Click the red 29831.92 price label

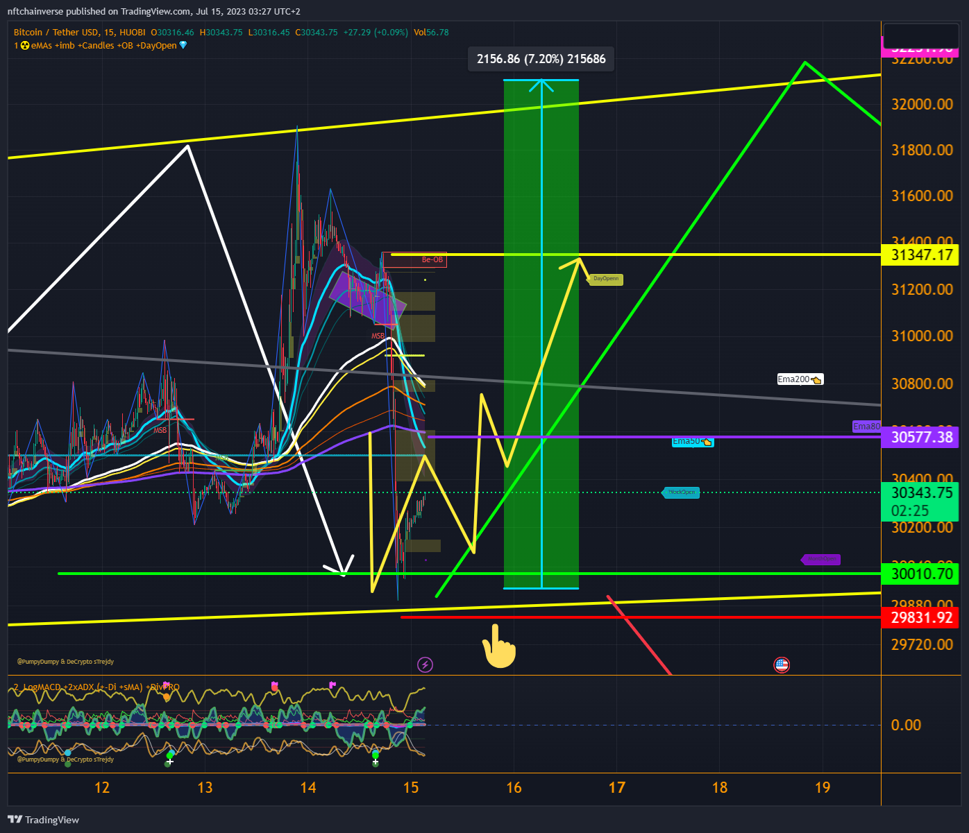(x=920, y=617)
